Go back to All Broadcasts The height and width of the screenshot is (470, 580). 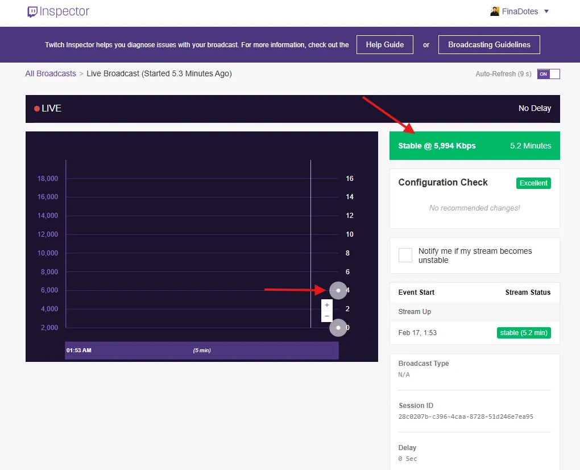point(51,73)
